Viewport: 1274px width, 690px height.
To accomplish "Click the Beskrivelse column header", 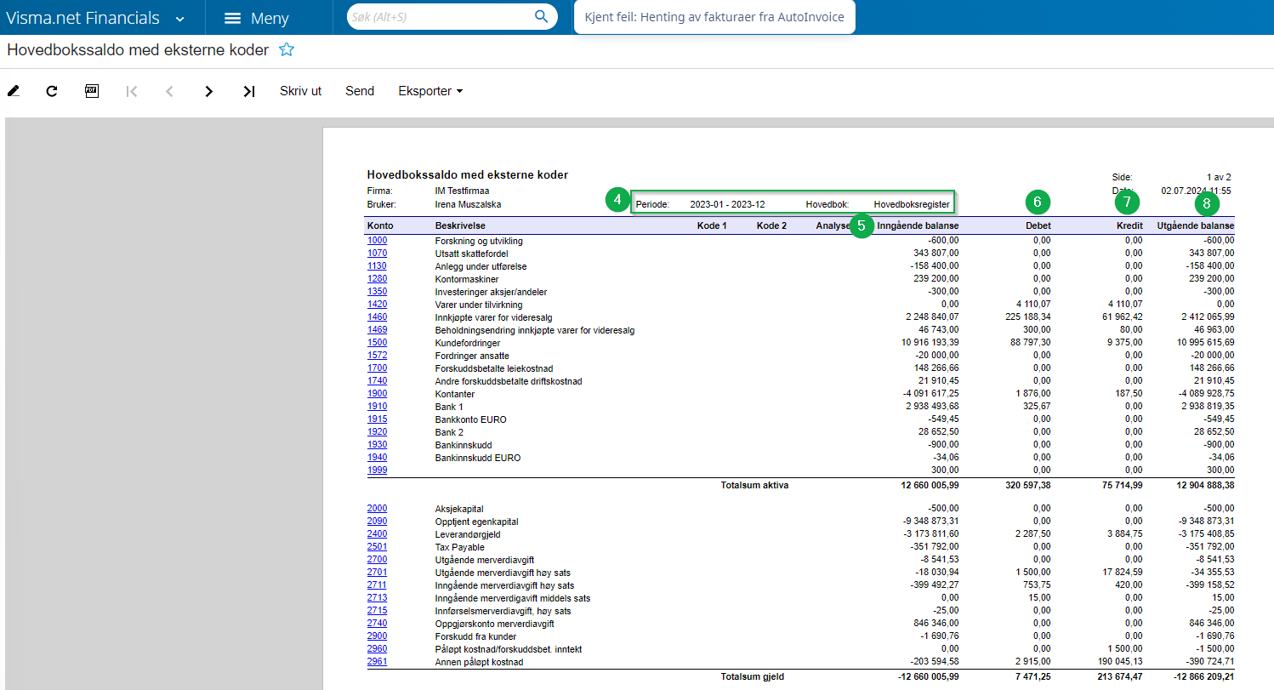I will [460, 226].
